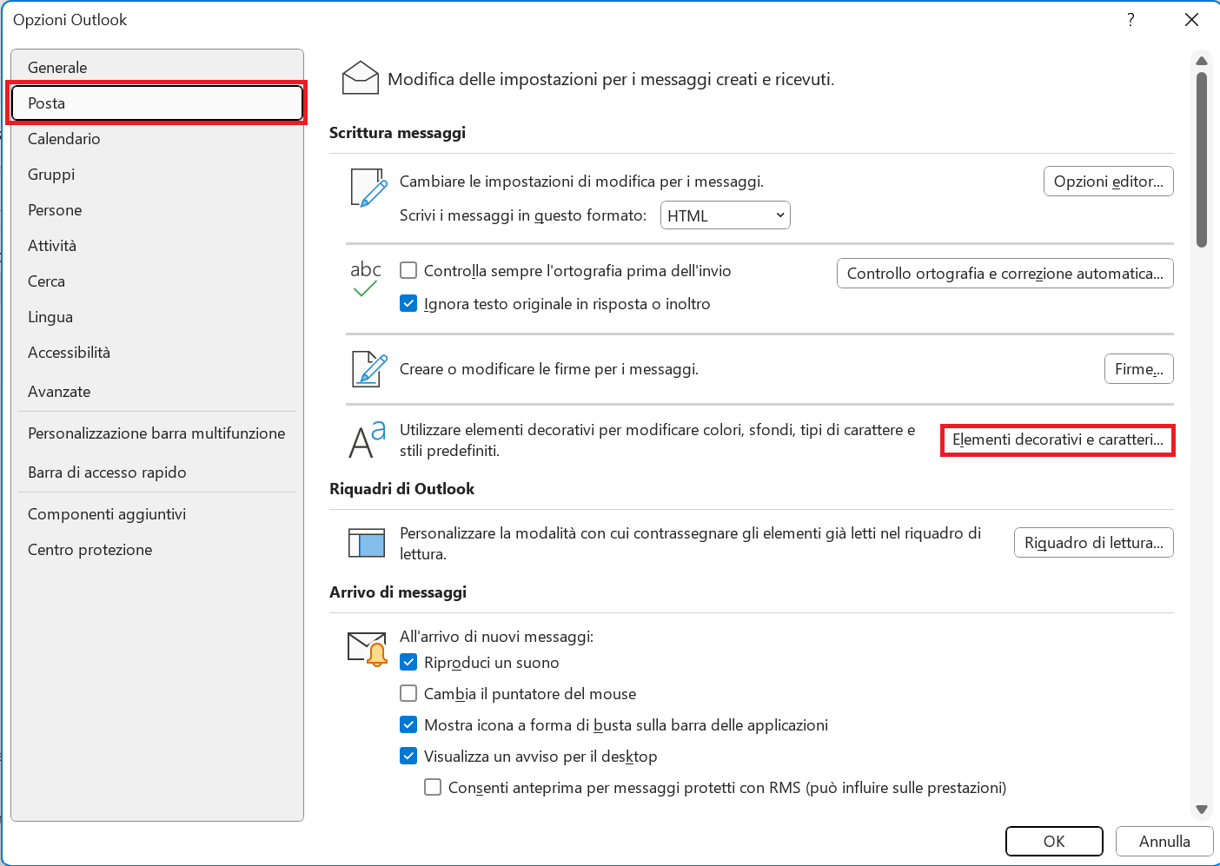
Task: Confirm settings with OK button
Action: point(1054,841)
